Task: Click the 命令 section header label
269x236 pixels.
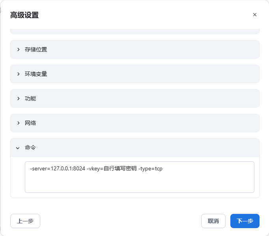Action: (30, 147)
